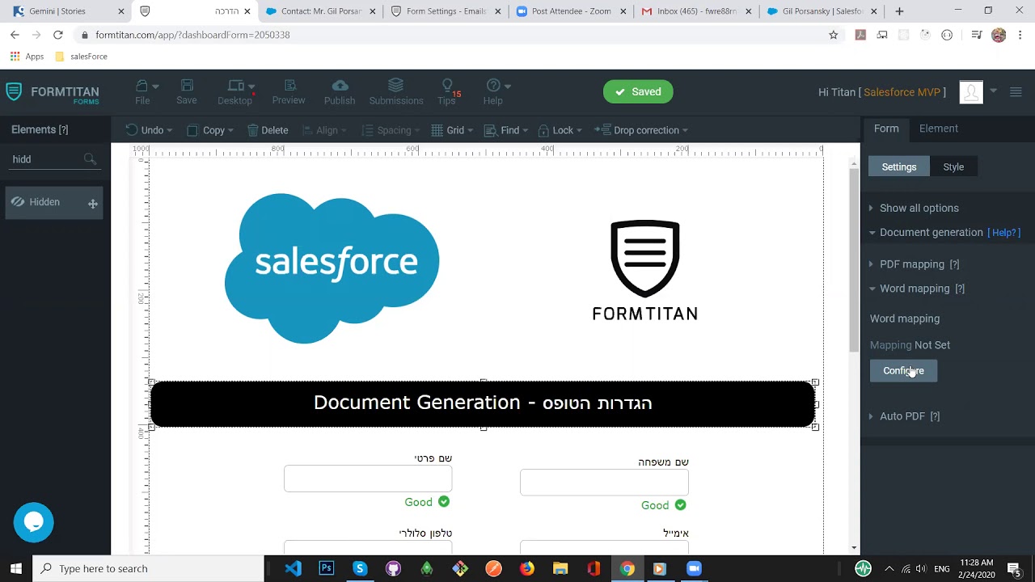Switch to the Form tab
The height and width of the screenshot is (582, 1035).
coord(886,129)
